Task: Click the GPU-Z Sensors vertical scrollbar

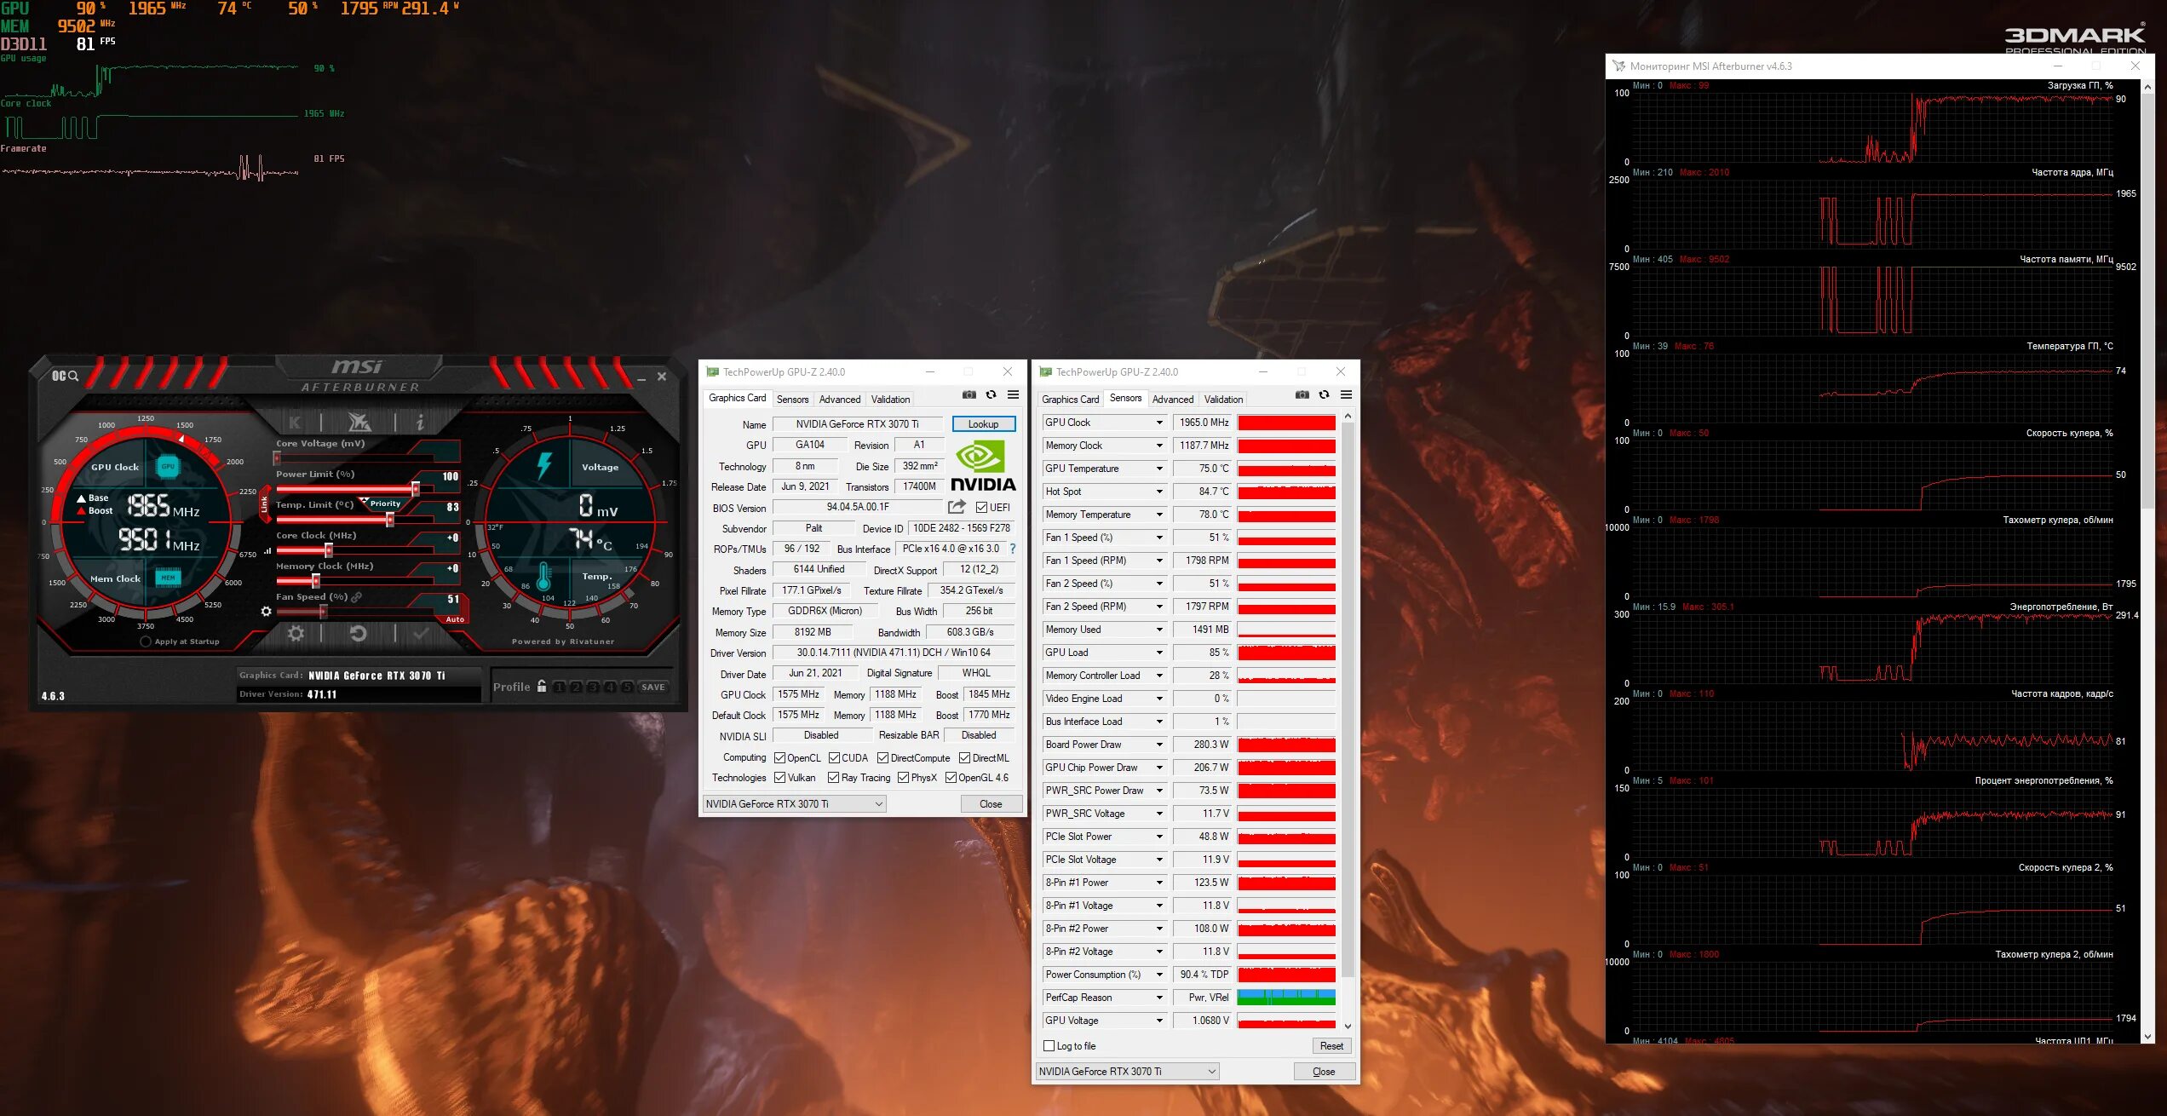Action: (x=1348, y=699)
